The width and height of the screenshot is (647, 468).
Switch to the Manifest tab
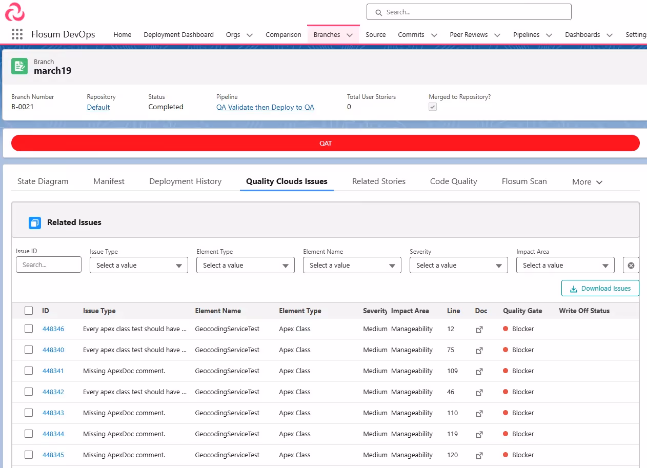click(x=109, y=181)
